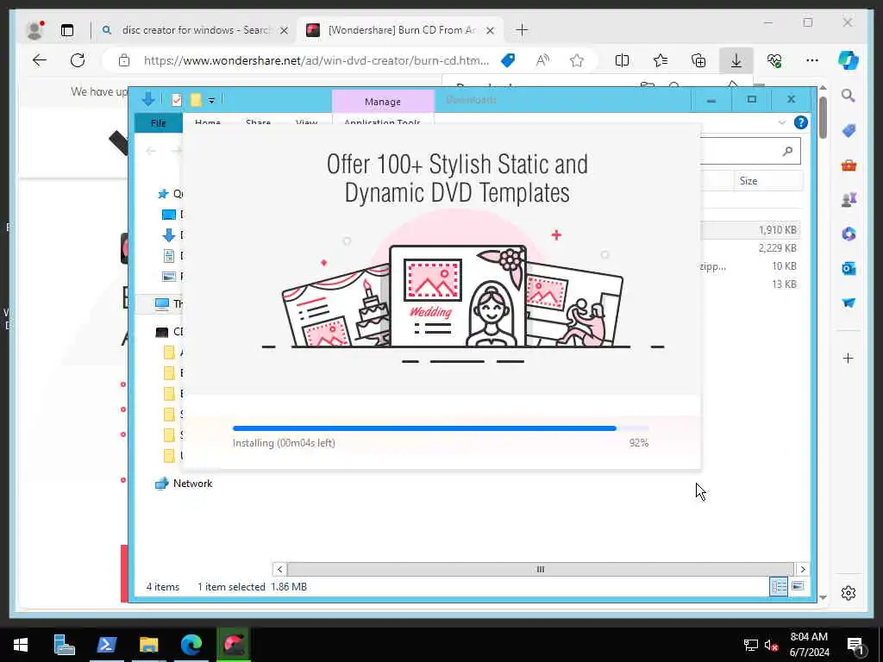
Task: Open File Explorer from the taskbar
Action: point(148,645)
